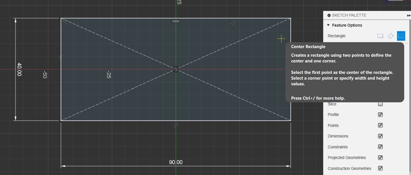Select the perpendicular constraint glyph at the top-left corner
The image size is (411, 175).
click(65, 22)
